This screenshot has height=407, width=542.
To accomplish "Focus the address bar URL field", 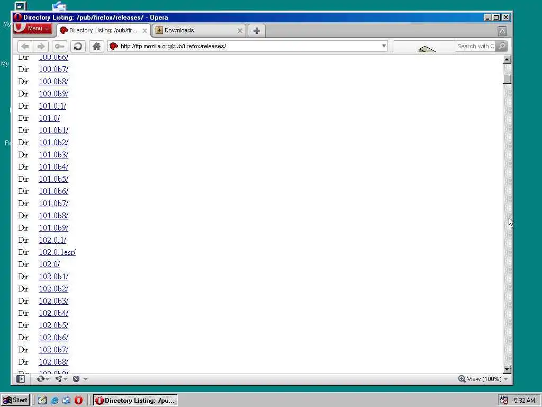I will [x=248, y=46].
